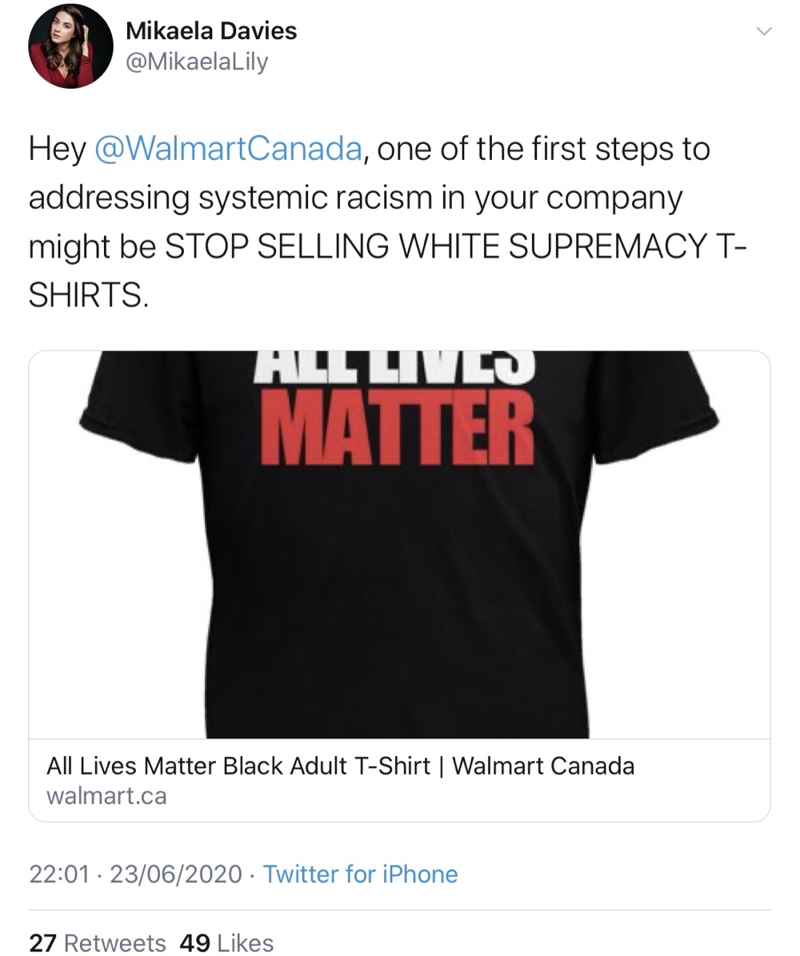The width and height of the screenshot is (800, 956).
Task: View the 49 Likes list
Action: pos(227,942)
